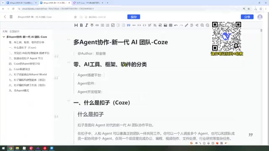The height and width of the screenshot is (151, 269).
Task: Insert numbered ordered list
Action: click(x=108, y=25)
